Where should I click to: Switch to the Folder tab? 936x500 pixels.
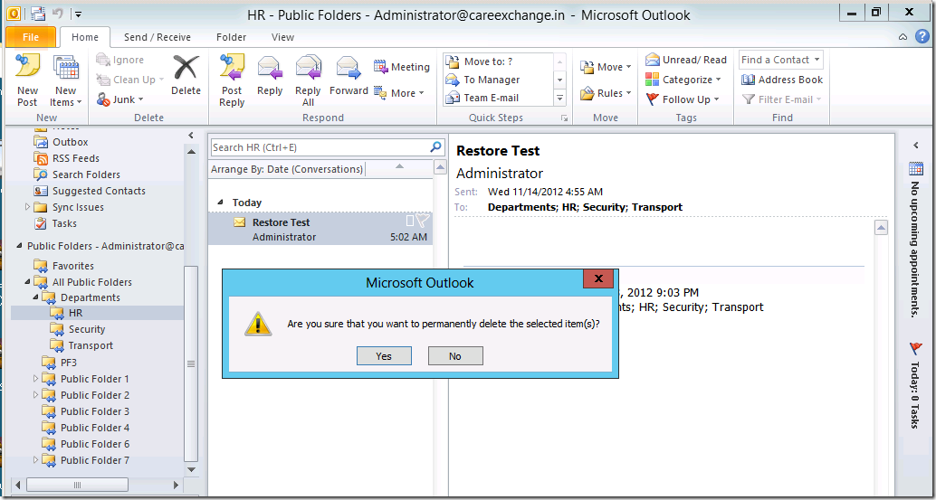(231, 37)
